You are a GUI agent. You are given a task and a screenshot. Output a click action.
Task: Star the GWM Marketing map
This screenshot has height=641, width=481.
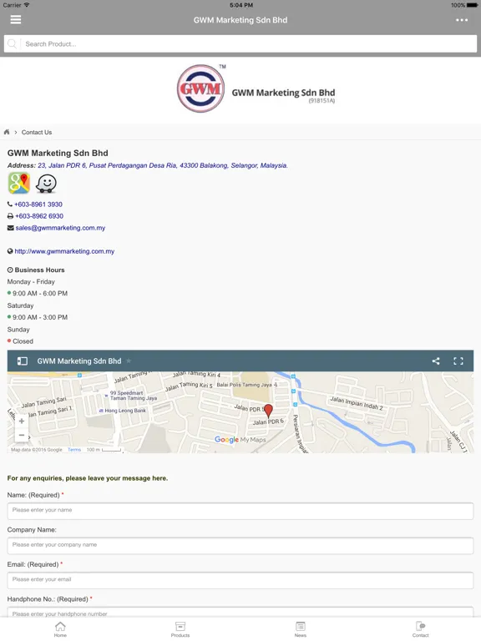(x=129, y=361)
